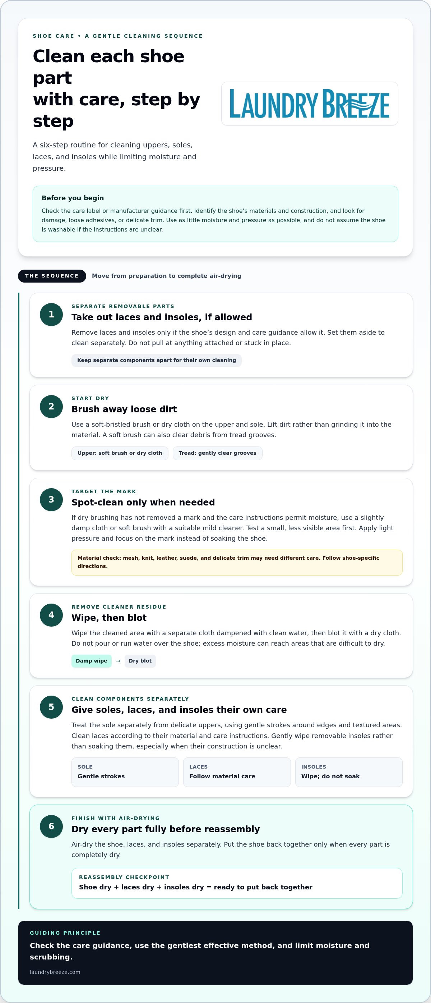Click the step 3 number circle
The height and width of the screenshot is (1003, 431).
tap(51, 500)
